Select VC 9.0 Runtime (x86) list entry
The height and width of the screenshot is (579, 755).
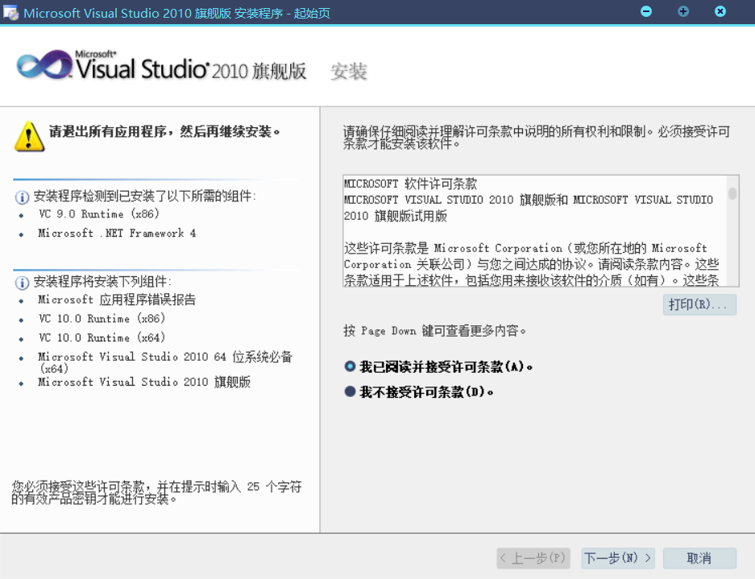click(99, 214)
